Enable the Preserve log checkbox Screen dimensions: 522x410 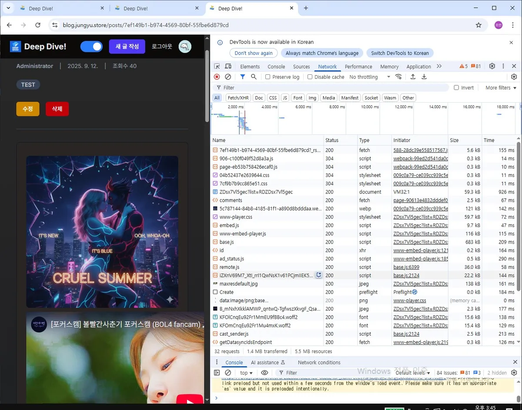pos(267,77)
